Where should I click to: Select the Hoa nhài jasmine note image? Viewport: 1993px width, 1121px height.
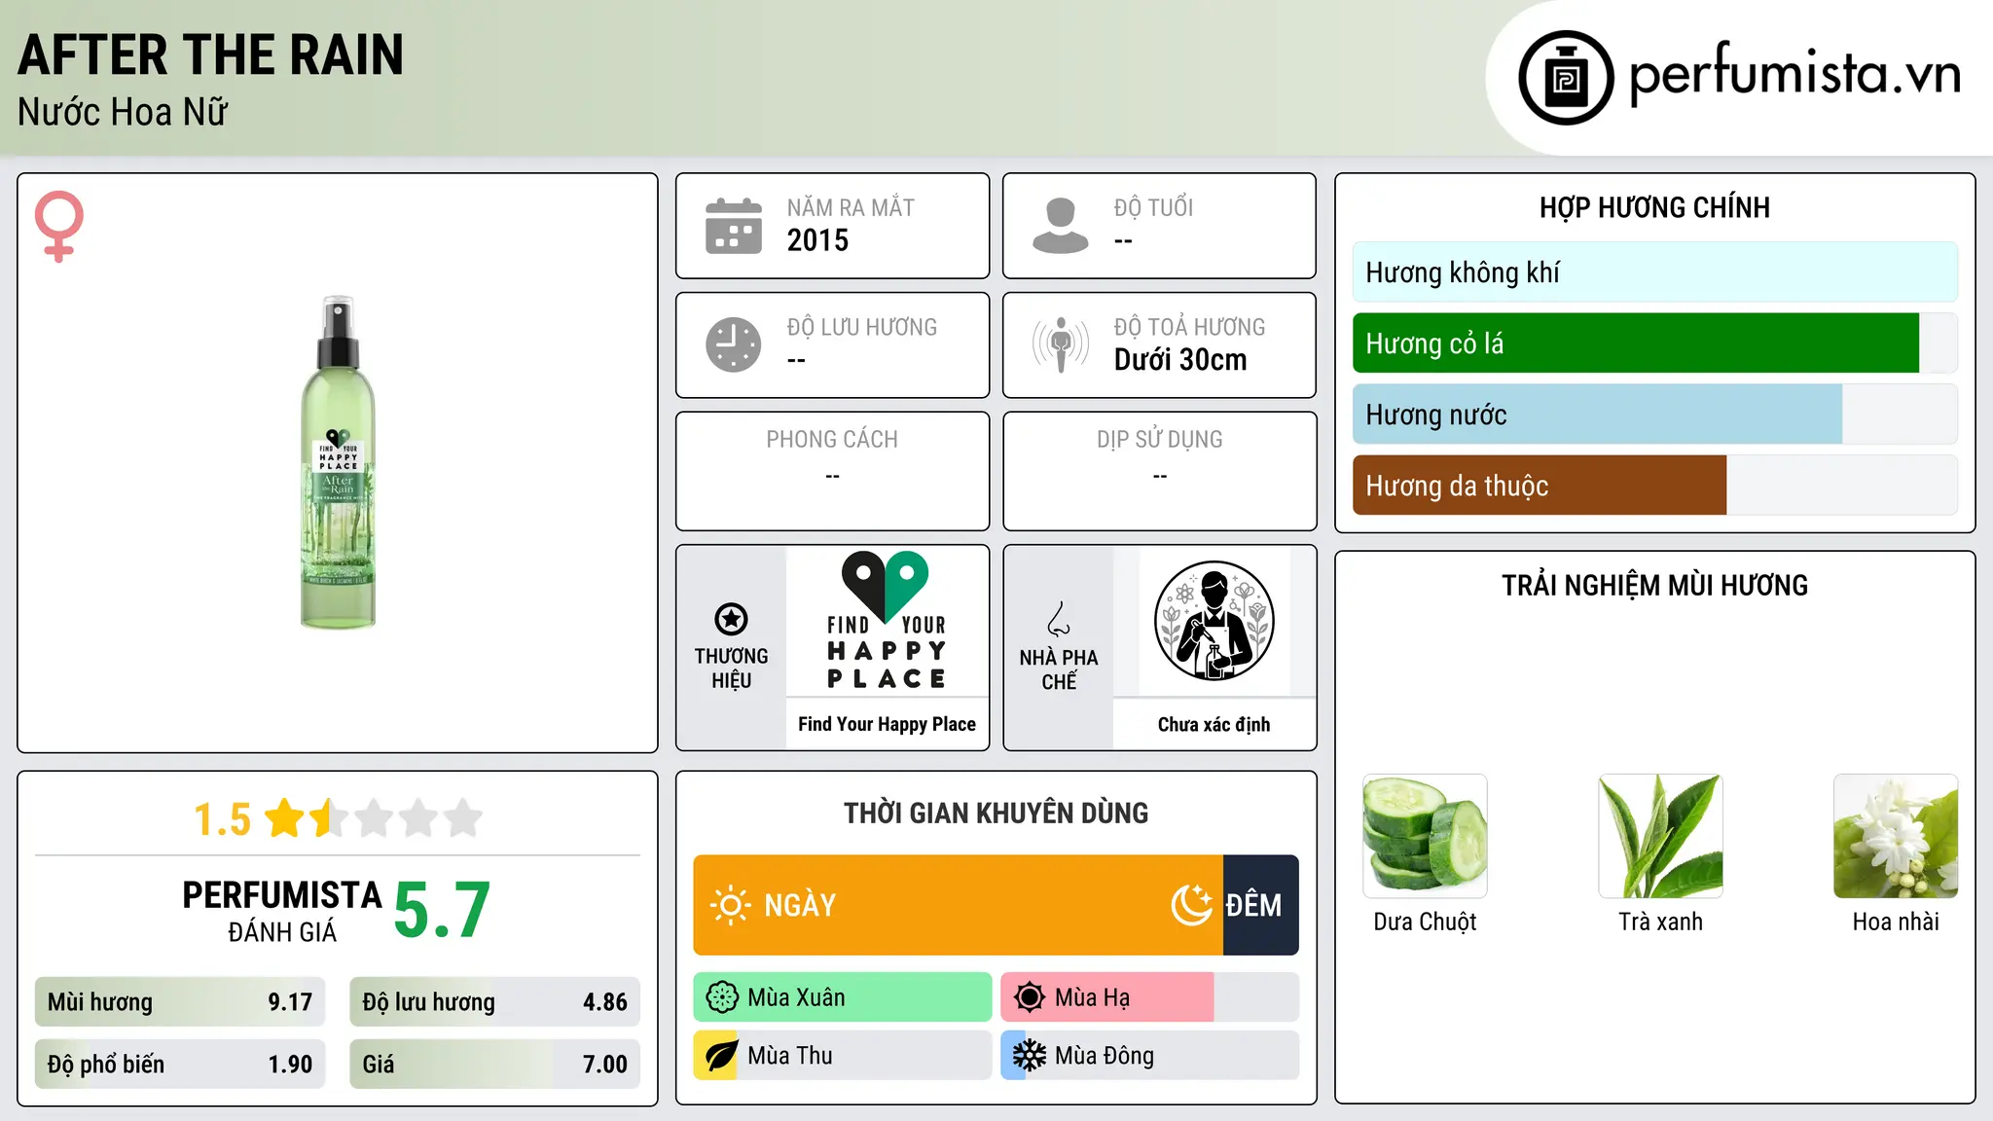tap(1896, 836)
